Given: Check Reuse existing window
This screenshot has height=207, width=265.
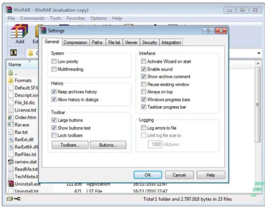Looking at the screenshot, I should pos(143,84).
